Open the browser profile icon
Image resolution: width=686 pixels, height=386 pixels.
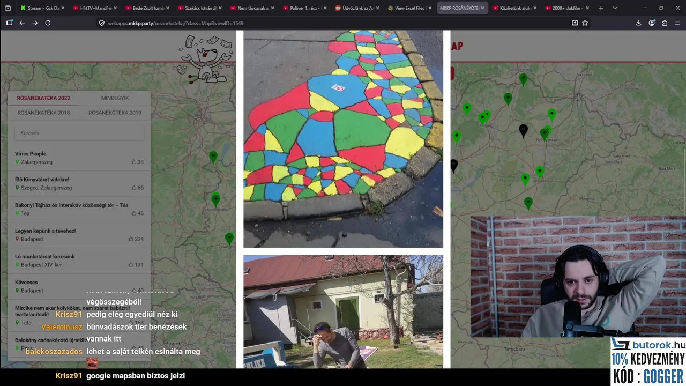652,23
